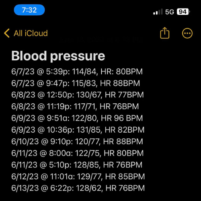
Task: Place cursor at end of 6/13/23 entry
Action: pos(145,188)
